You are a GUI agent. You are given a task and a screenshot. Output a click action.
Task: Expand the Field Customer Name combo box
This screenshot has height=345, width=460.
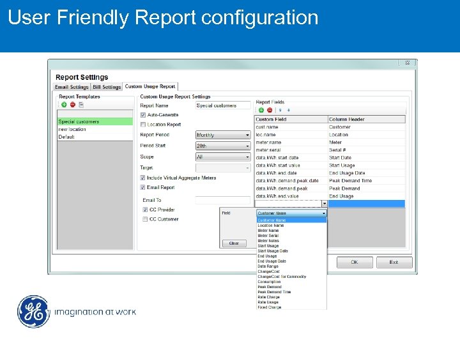[291, 213]
